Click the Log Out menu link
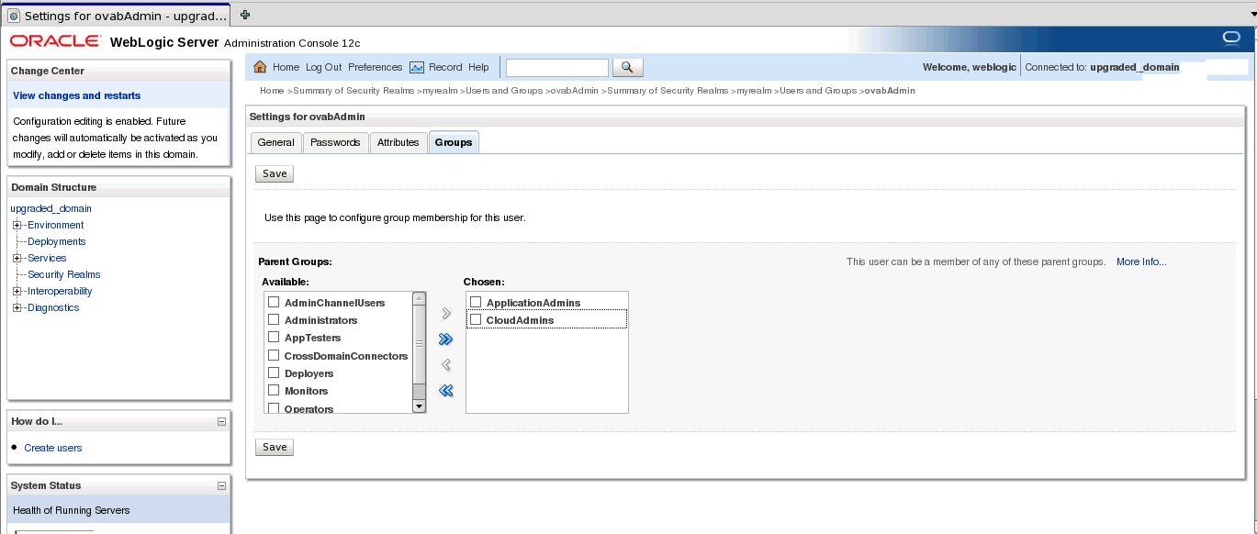Image resolution: width=1257 pixels, height=534 pixels. click(x=323, y=67)
